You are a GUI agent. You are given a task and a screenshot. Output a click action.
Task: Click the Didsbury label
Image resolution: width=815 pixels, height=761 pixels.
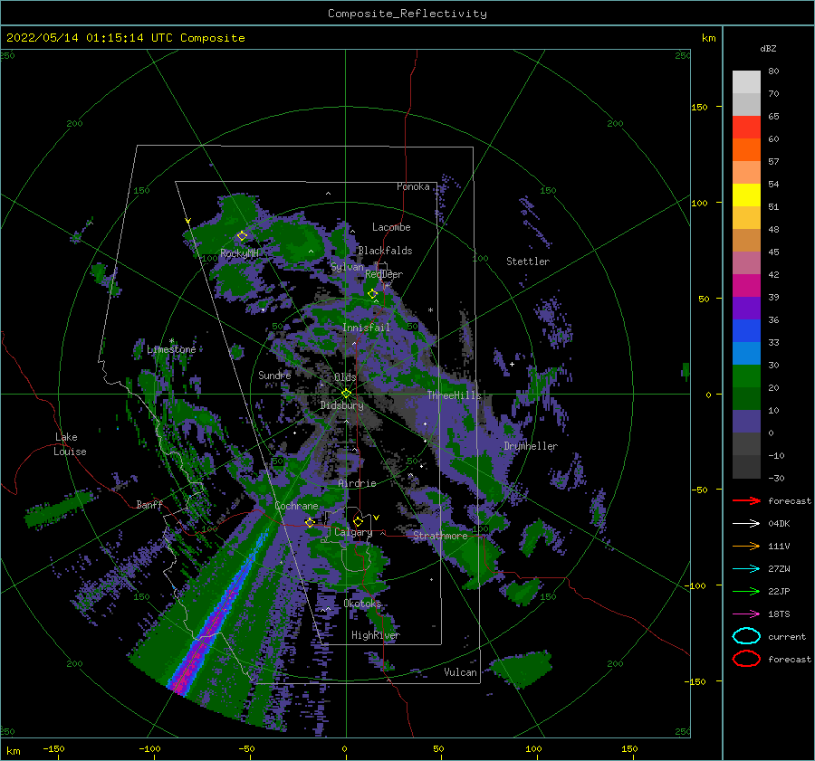coord(342,405)
